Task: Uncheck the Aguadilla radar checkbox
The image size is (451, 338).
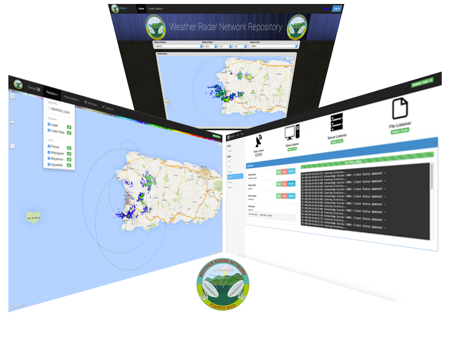Action: point(49,164)
